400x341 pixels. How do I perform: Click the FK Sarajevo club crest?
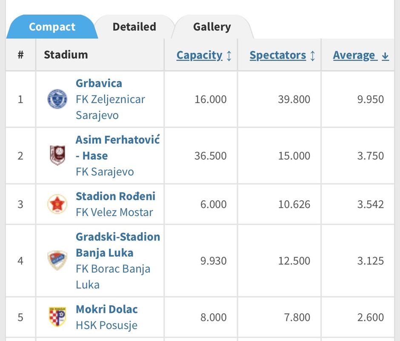coord(57,156)
